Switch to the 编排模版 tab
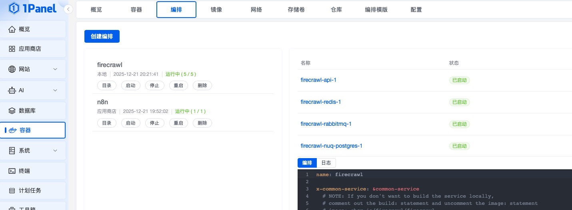Image resolution: width=572 pixels, height=210 pixels. [x=376, y=10]
